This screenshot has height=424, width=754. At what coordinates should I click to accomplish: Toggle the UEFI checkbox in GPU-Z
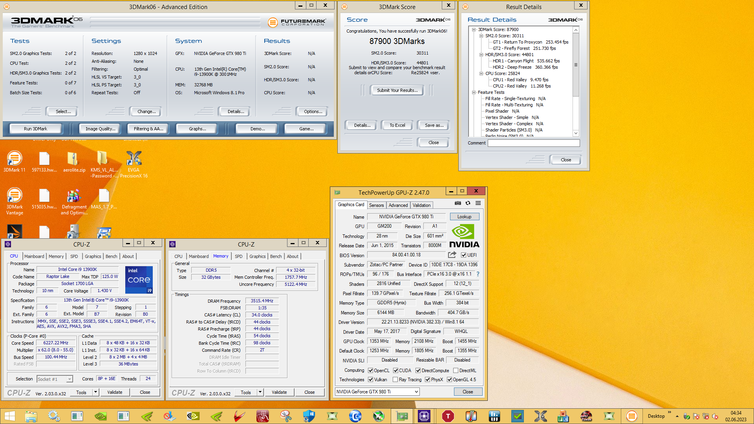coord(463,255)
